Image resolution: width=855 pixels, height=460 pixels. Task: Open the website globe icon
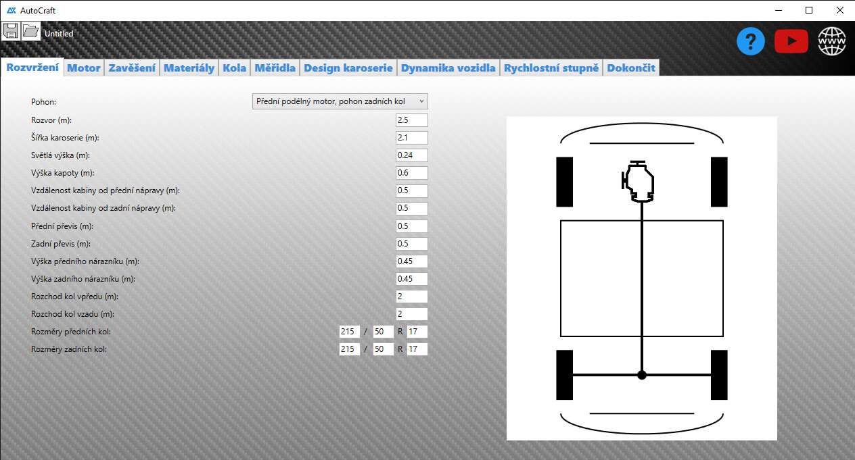832,42
